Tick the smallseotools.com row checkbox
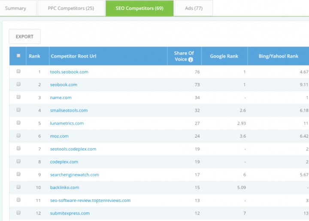Screen dimensions: 309x221 (x=18, y=110)
